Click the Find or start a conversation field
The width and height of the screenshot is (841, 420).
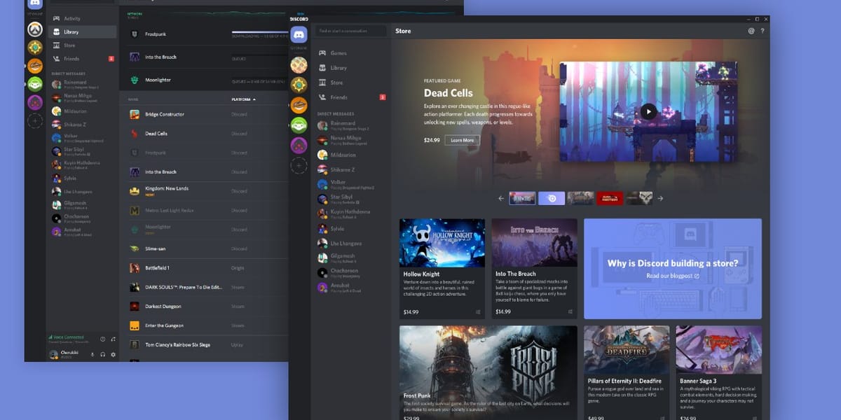pyautogui.click(x=350, y=31)
